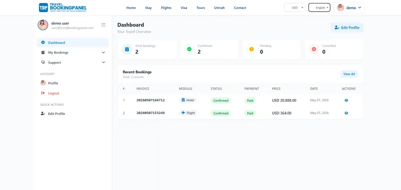Click the ACTIONS column header

tap(349, 89)
